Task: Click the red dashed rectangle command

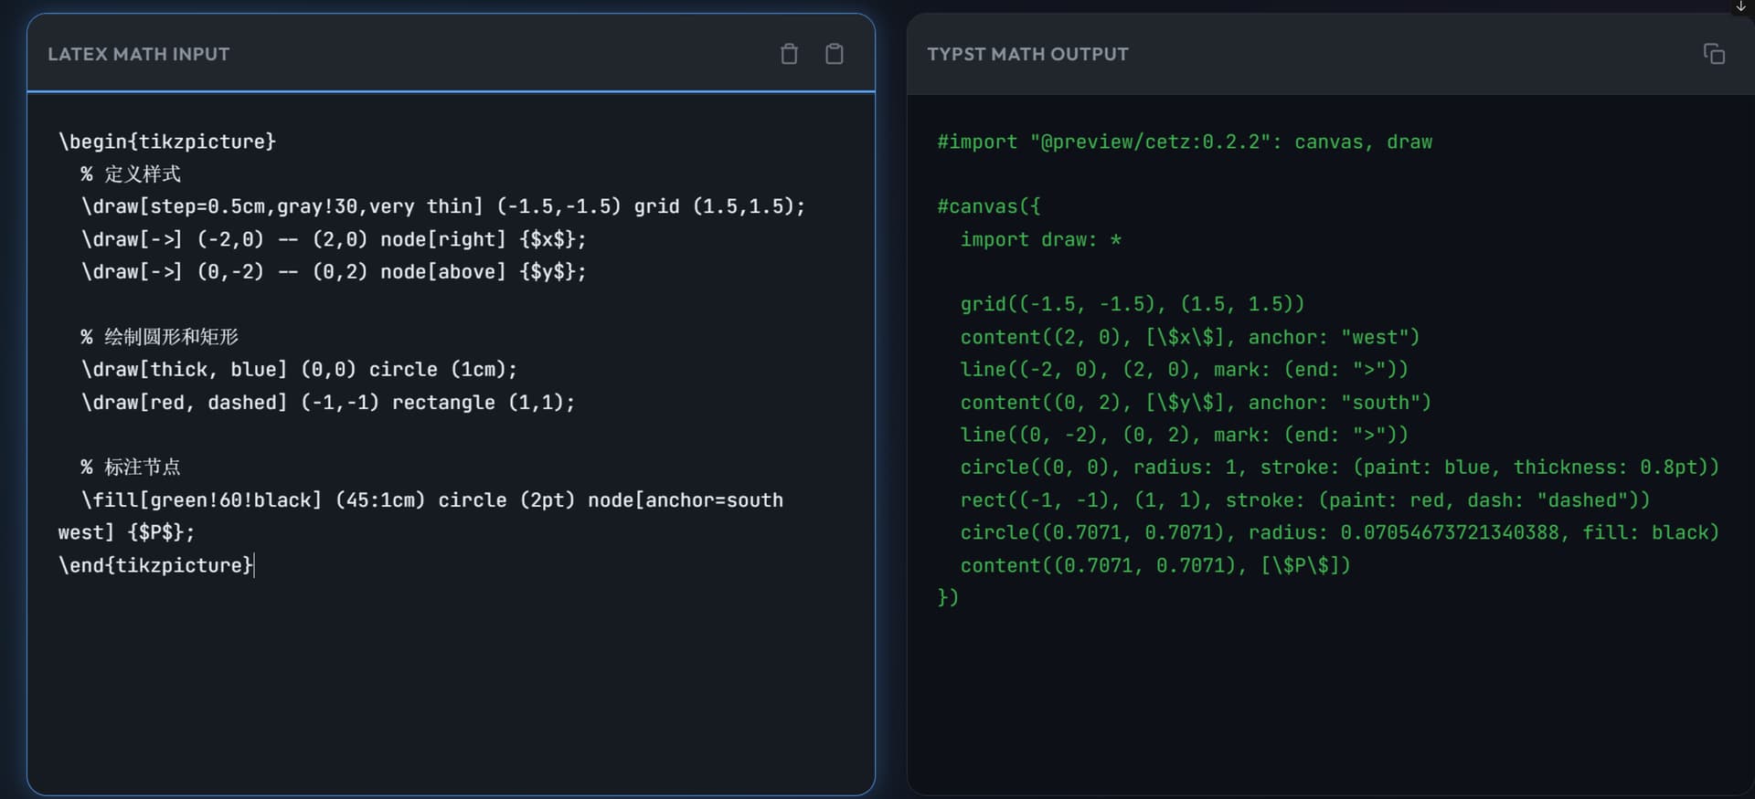Action: pyautogui.click(x=327, y=403)
